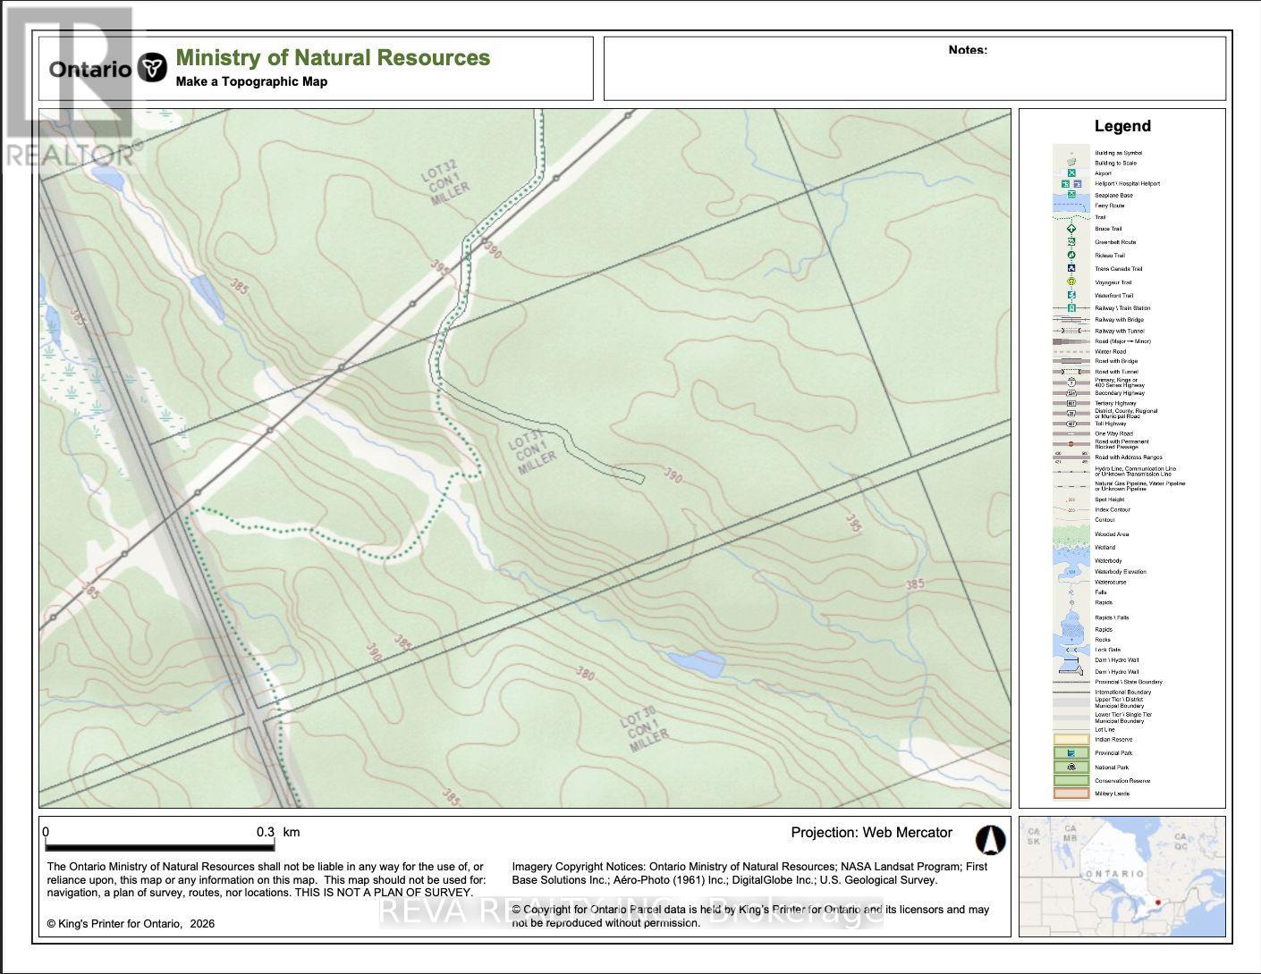Click the Bruce Trail diamond marker icon
The height and width of the screenshot is (974, 1261).
click(1070, 228)
